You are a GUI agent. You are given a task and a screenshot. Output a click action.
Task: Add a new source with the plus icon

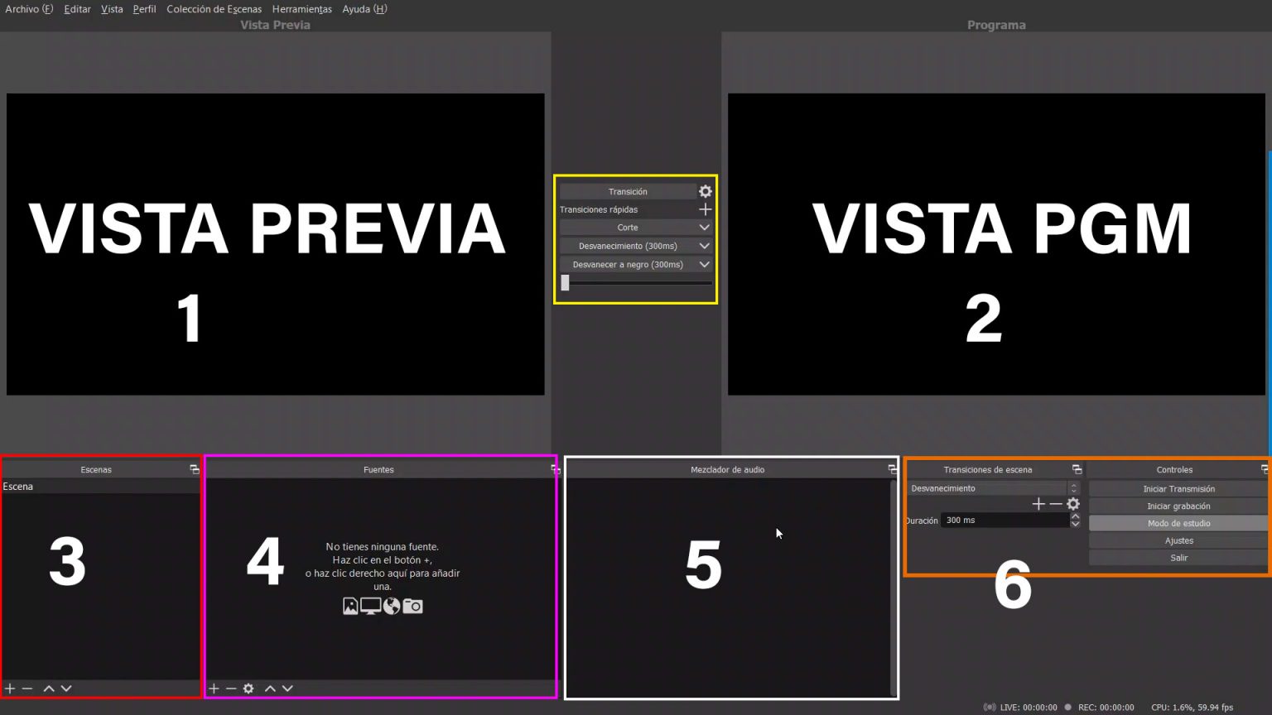click(214, 688)
